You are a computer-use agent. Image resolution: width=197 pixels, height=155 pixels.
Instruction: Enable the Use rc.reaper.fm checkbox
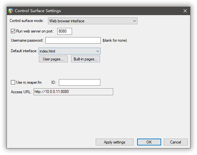pyautogui.click(x=13, y=82)
